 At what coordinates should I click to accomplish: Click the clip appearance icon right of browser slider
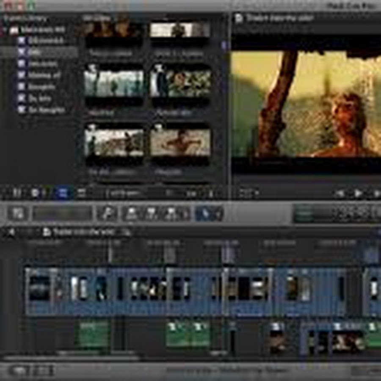click(211, 193)
